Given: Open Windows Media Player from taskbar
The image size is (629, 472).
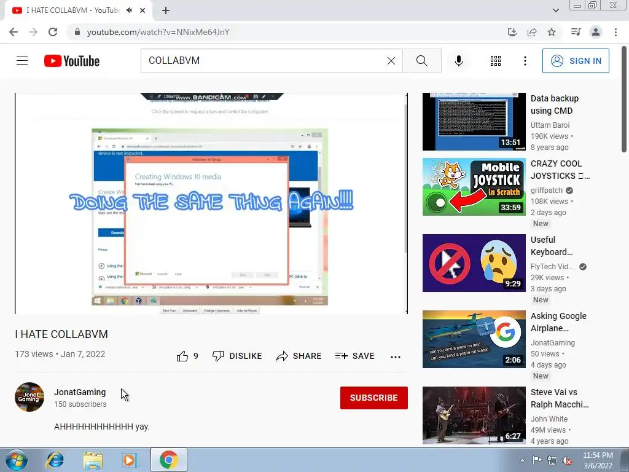Looking at the screenshot, I should pyautogui.click(x=130, y=460).
